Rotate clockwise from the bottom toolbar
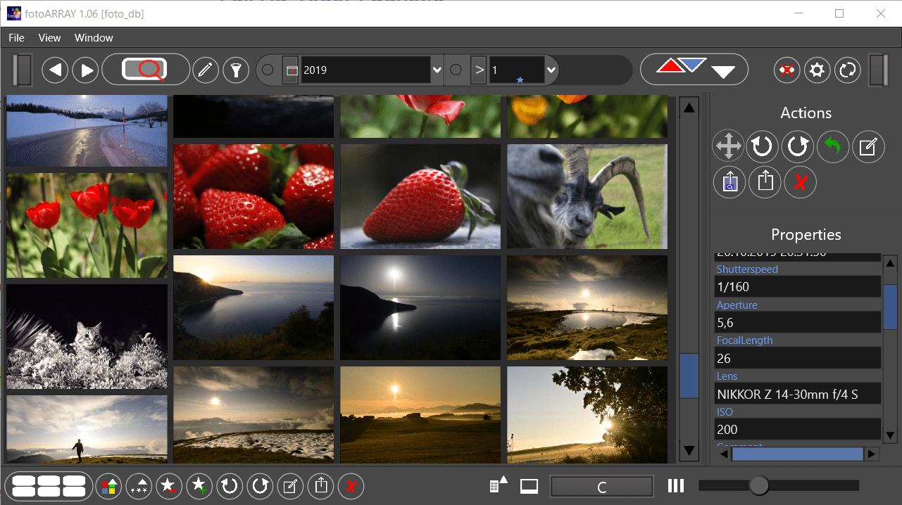 [x=261, y=486]
